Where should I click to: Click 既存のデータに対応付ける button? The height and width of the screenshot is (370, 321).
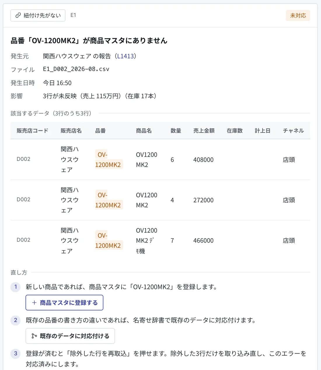[70, 336]
